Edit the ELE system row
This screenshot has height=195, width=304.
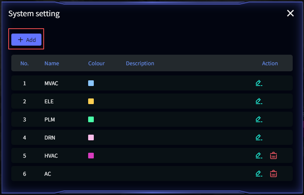(x=258, y=101)
